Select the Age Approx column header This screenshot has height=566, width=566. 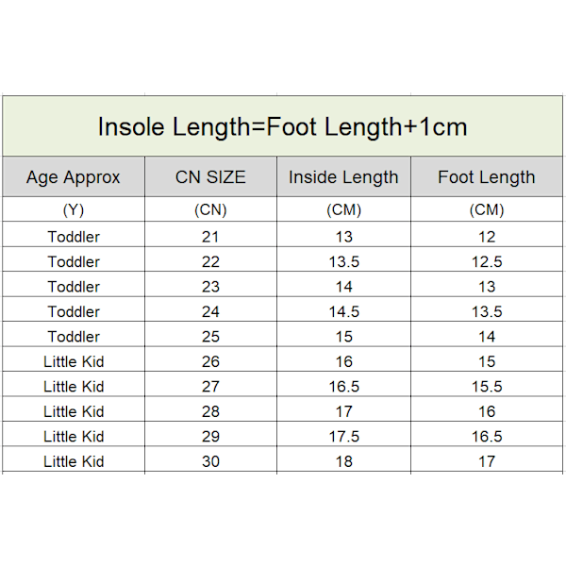[x=74, y=177]
